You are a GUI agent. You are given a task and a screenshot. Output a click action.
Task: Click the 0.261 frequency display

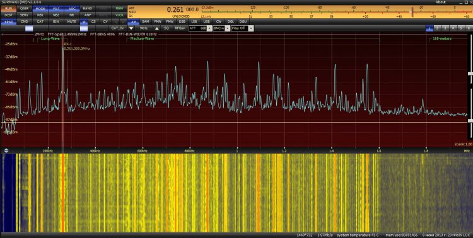(x=175, y=9)
